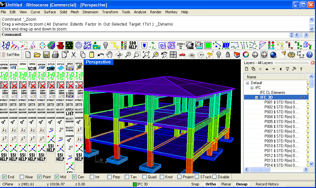This screenshot has width=316, height=188.
Task: Enable the Int osnap checkbox
Action: 92,177
